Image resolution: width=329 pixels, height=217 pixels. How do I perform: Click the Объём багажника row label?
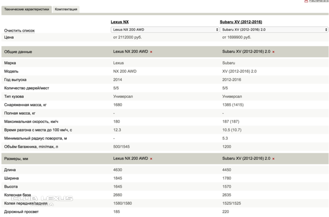tap(31, 147)
